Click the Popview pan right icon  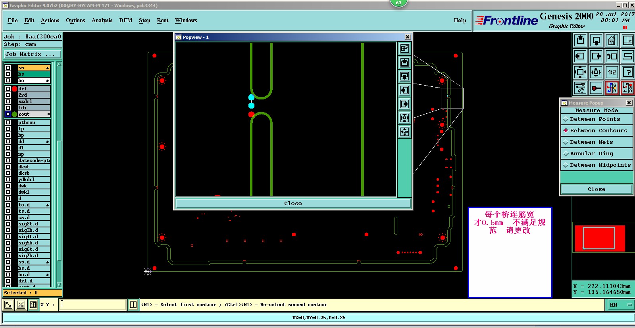(x=404, y=104)
